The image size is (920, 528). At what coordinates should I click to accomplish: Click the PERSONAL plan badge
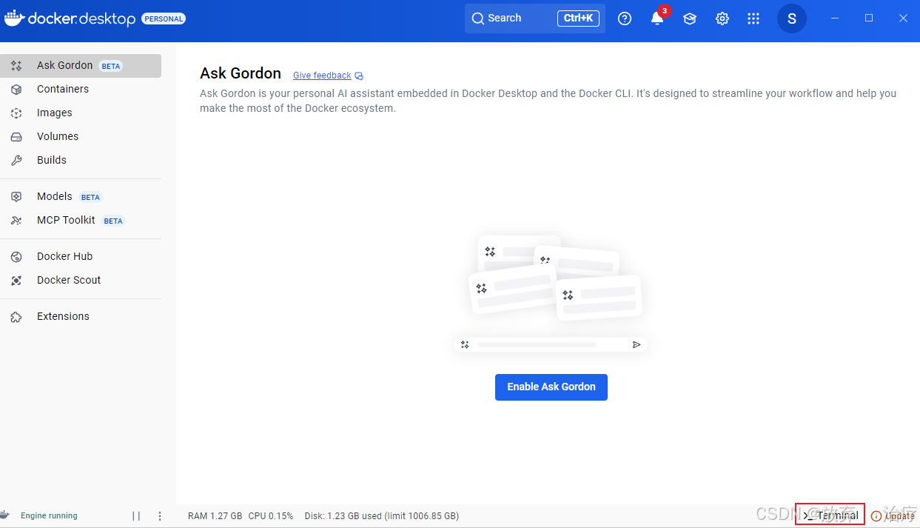[164, 19]
